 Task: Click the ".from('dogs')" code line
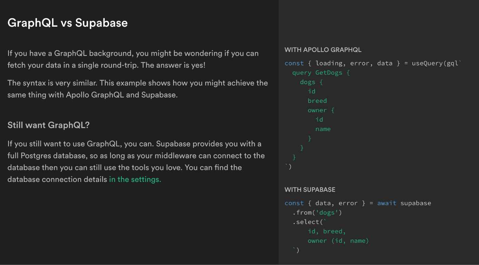coord(317,213)
